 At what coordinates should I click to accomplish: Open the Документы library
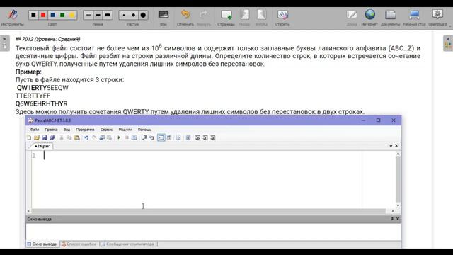[390, 17]
